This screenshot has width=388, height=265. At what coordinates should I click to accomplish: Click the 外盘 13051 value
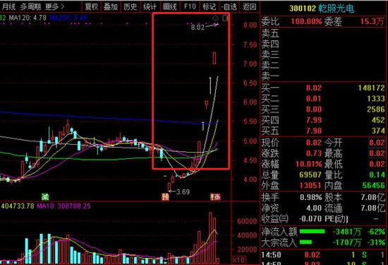click(x=310, y=185)
